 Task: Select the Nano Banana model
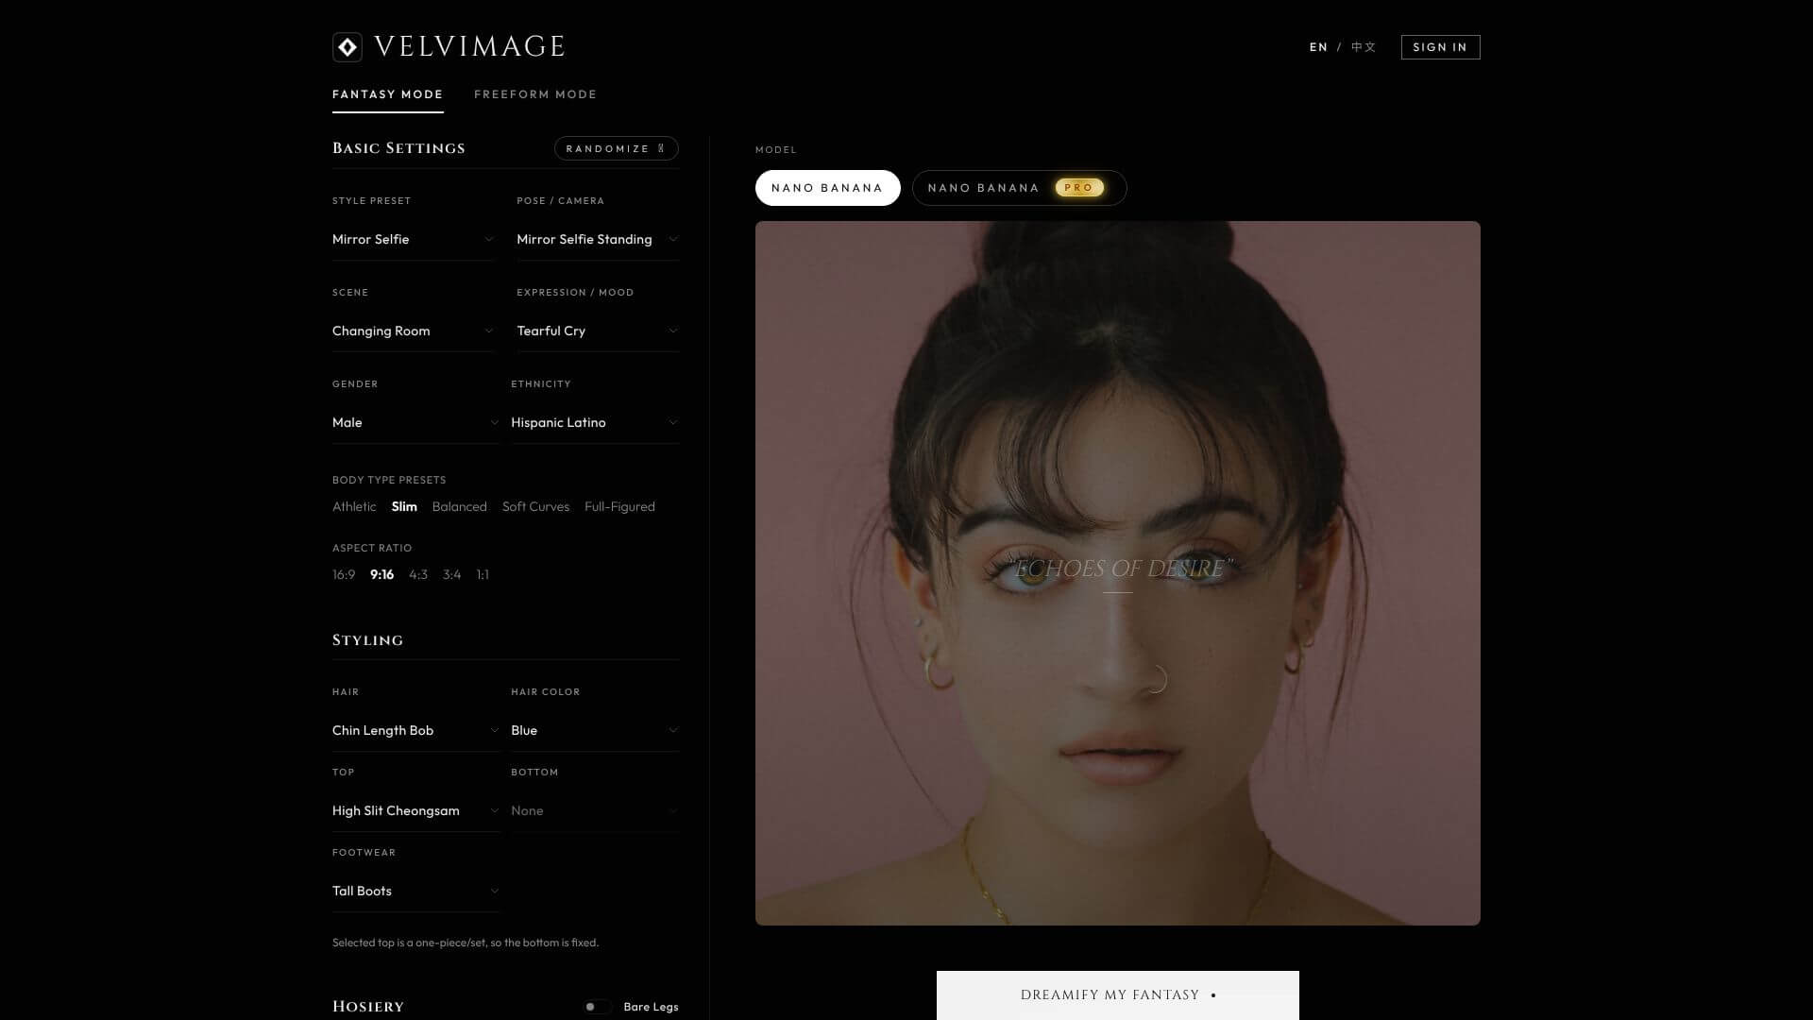tap(827, 188)
